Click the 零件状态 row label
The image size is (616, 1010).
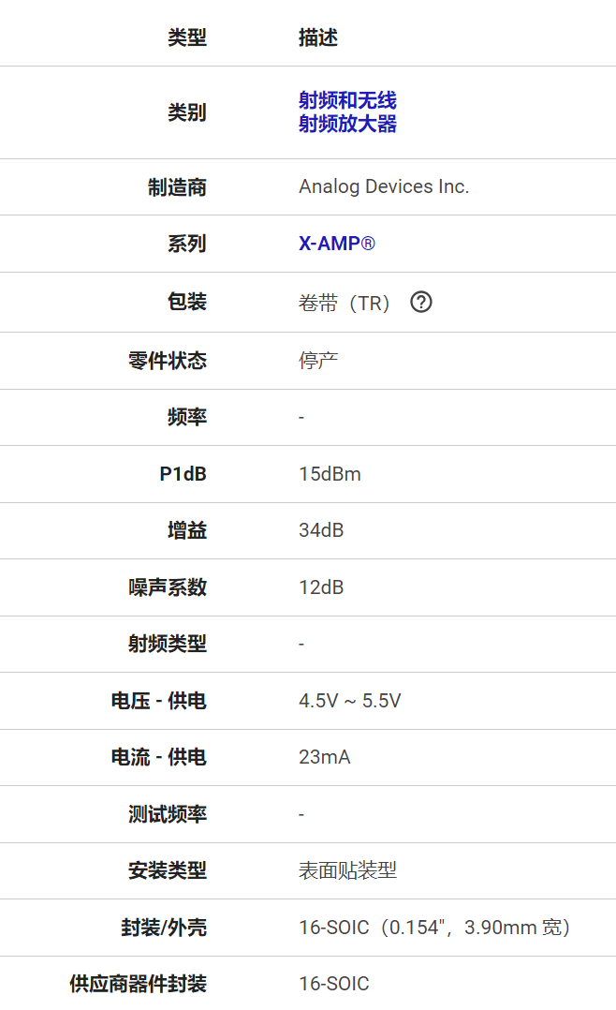tap(167, 360)
